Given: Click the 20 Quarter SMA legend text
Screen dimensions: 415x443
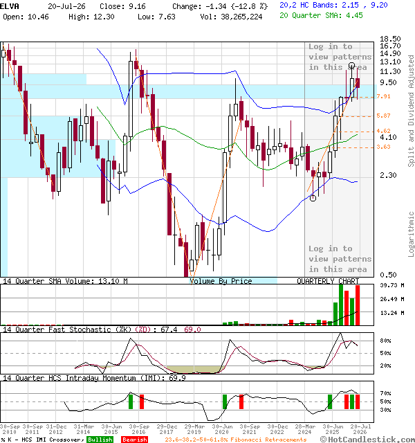Looking at the screenshot, I should click(x=321, y=15).
